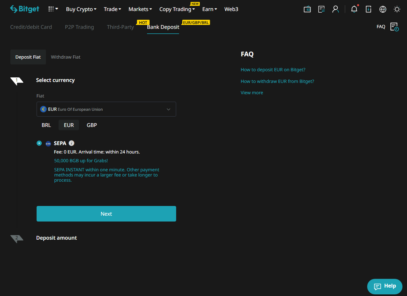Open the user profile icon
The image size is (407, 296).
point(335,9)
